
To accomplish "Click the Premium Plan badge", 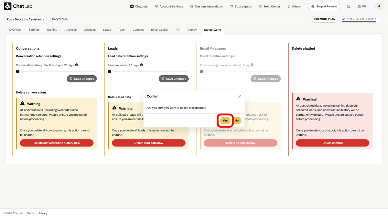I will tap(325, 19).
